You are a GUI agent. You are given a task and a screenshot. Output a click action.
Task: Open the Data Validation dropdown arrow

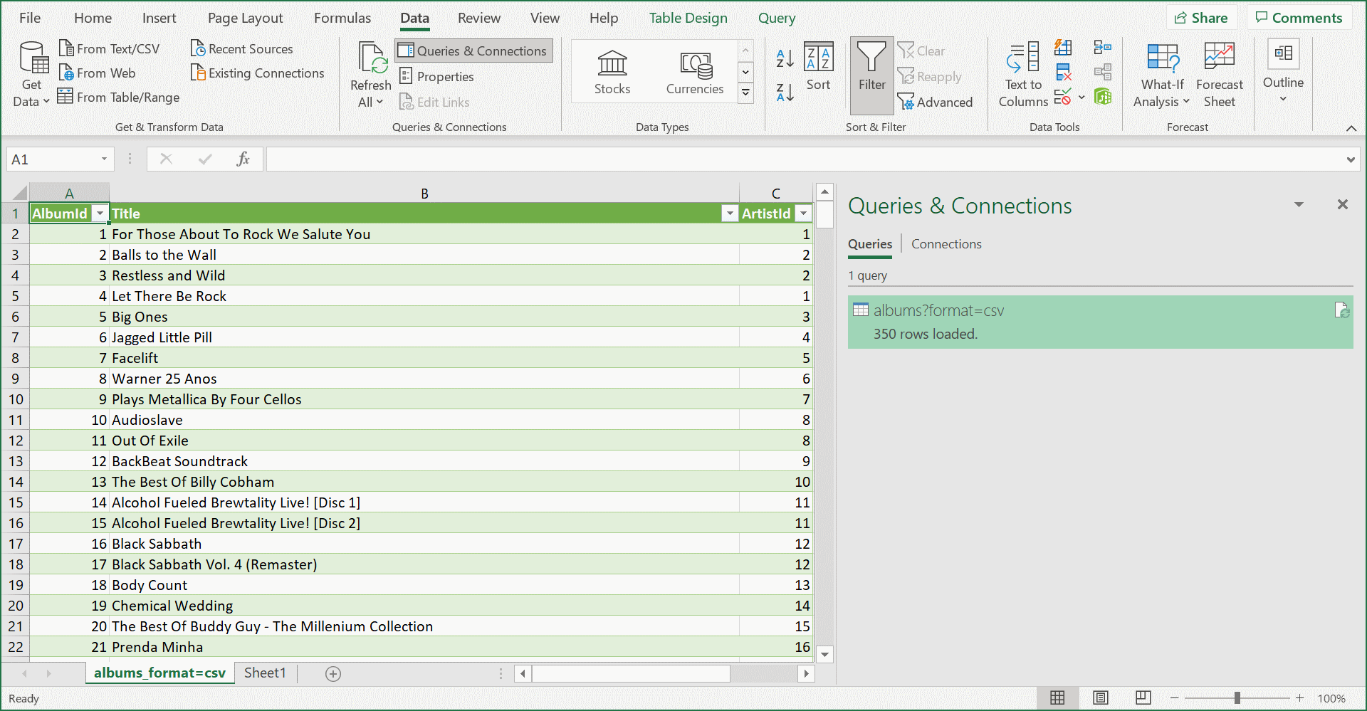(x=1081, y=96)
